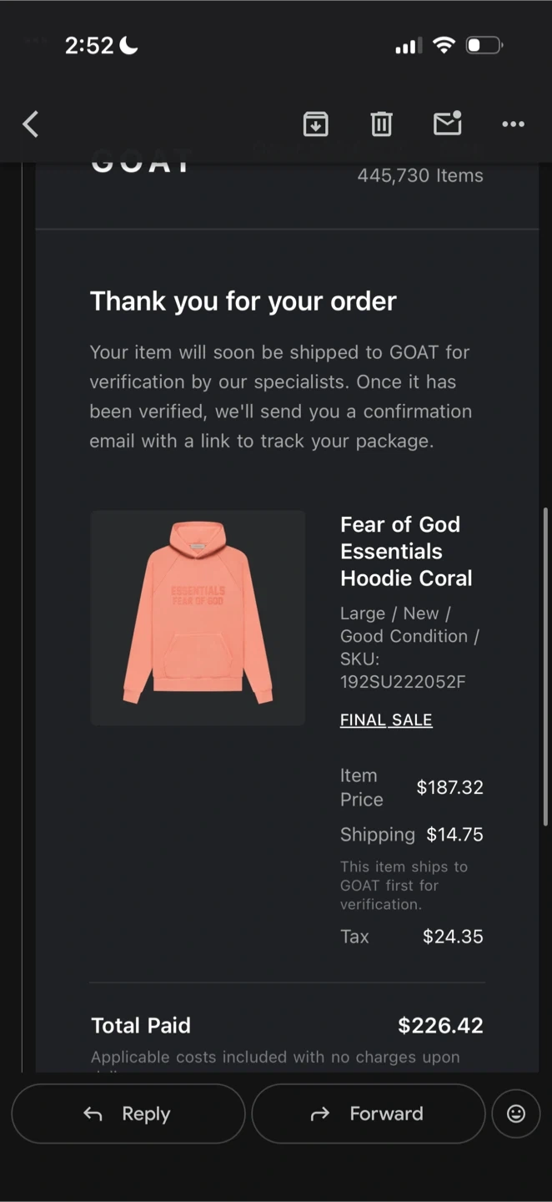This screenshot has width=552, height=1202.
Task: Tap the Do Not Disturb moon icon
Action: coord(128,46)
